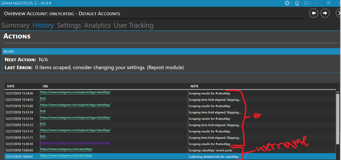The image size is (341, 160).
Task: Click the 'Last Error' message text
Action: 110,68
